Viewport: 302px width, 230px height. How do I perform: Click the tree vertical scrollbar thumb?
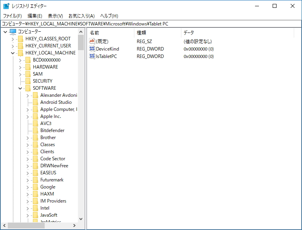click(x=81, y=42)
